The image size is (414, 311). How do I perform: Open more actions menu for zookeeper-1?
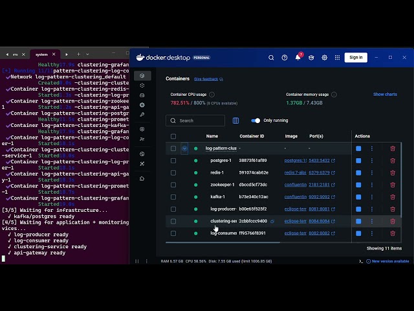[372, 185]
